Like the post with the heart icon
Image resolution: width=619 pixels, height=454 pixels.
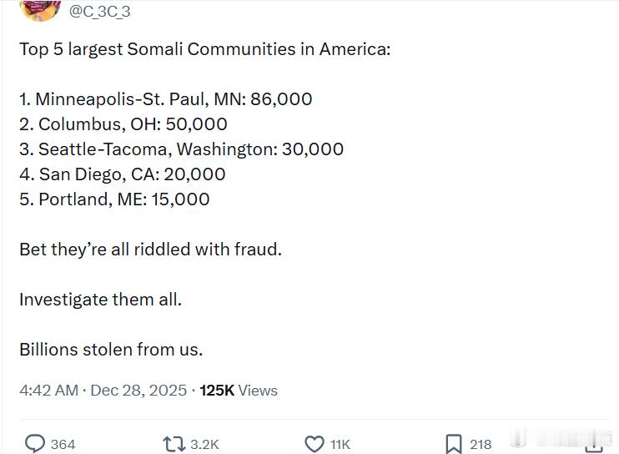pos(314,443)
